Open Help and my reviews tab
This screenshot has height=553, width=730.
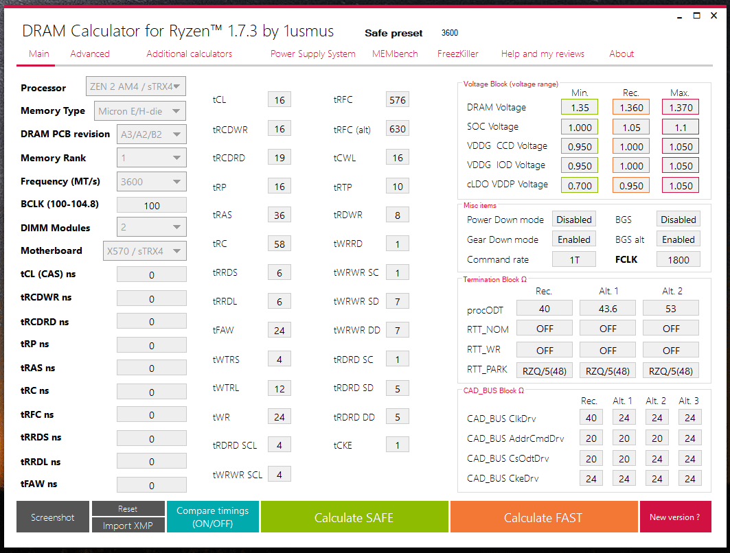[543, 54]
